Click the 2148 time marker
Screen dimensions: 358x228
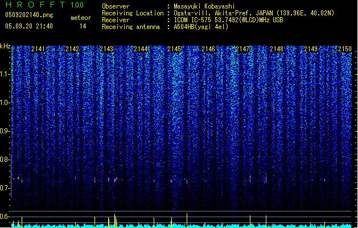point(277,48)
